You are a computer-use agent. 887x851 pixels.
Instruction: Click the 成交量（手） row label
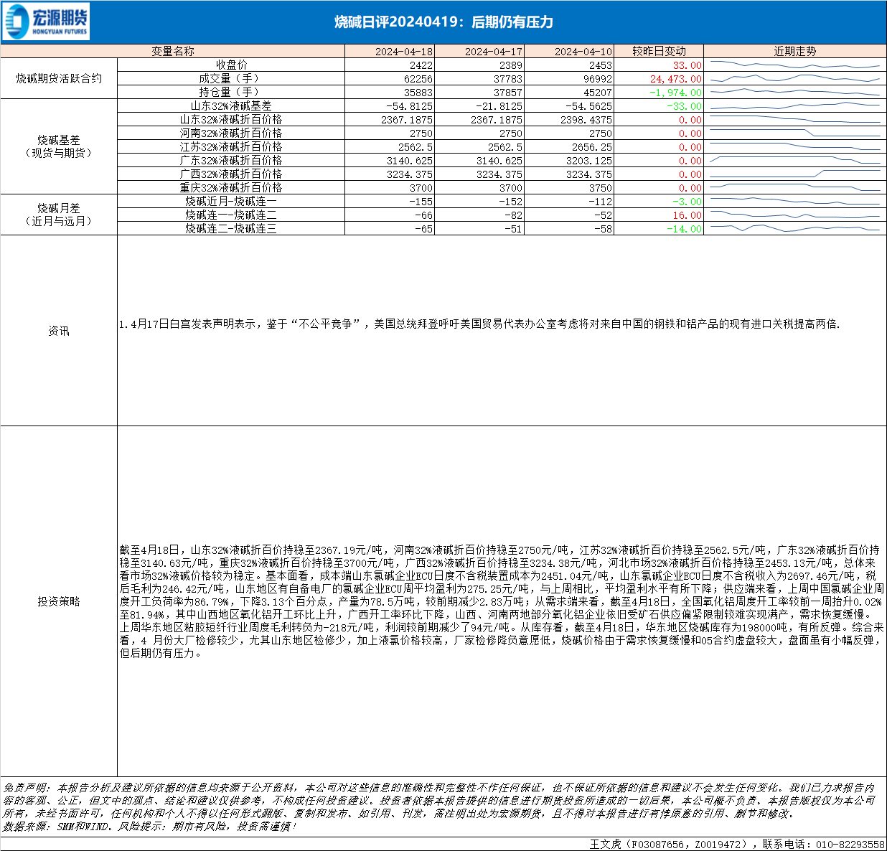point(231,78)
